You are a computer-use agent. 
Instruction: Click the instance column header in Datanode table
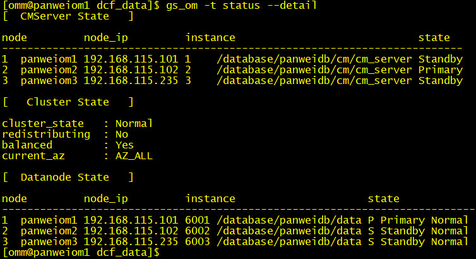click(x=210, y=199)
